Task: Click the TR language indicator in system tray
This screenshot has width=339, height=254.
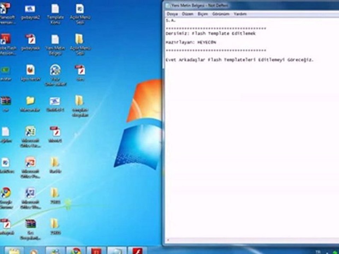Action: (x=318, y=252)
